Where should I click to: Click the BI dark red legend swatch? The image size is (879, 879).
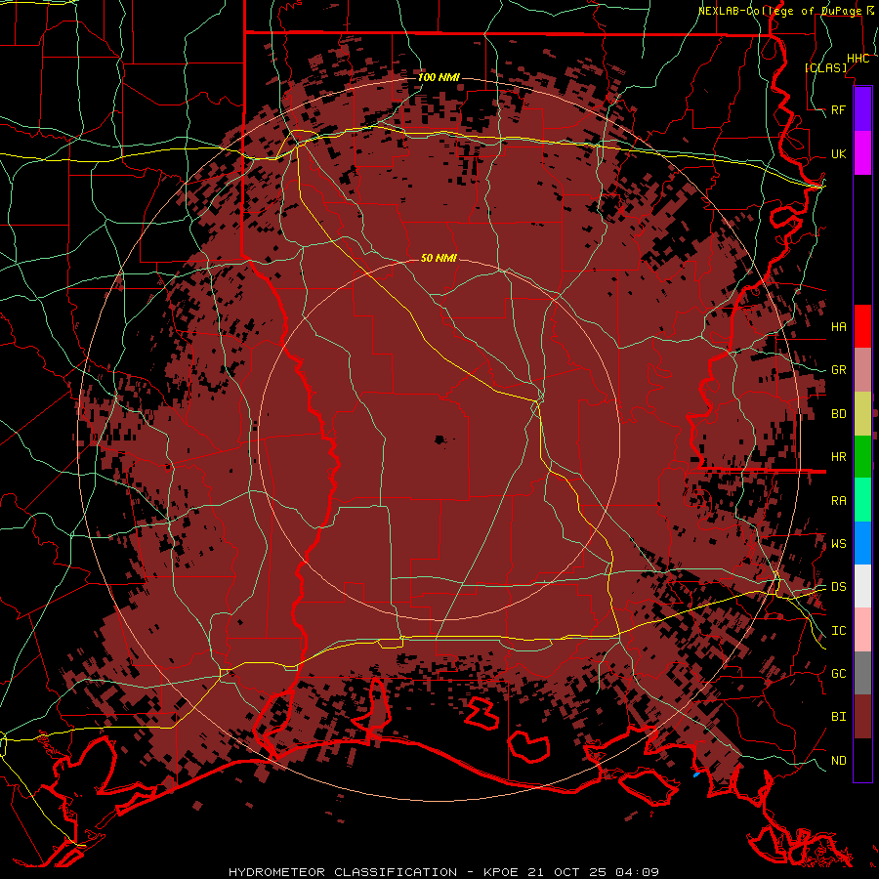(862, 717)
